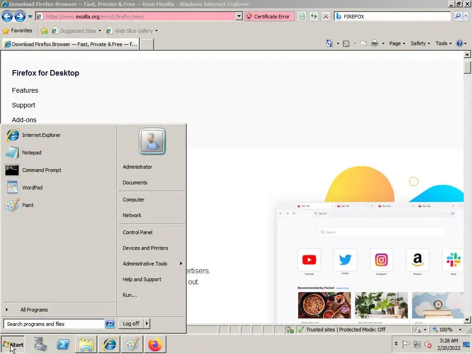The image size is (472, 354).
Task: Click the Log off button
Action: point(131,324)
